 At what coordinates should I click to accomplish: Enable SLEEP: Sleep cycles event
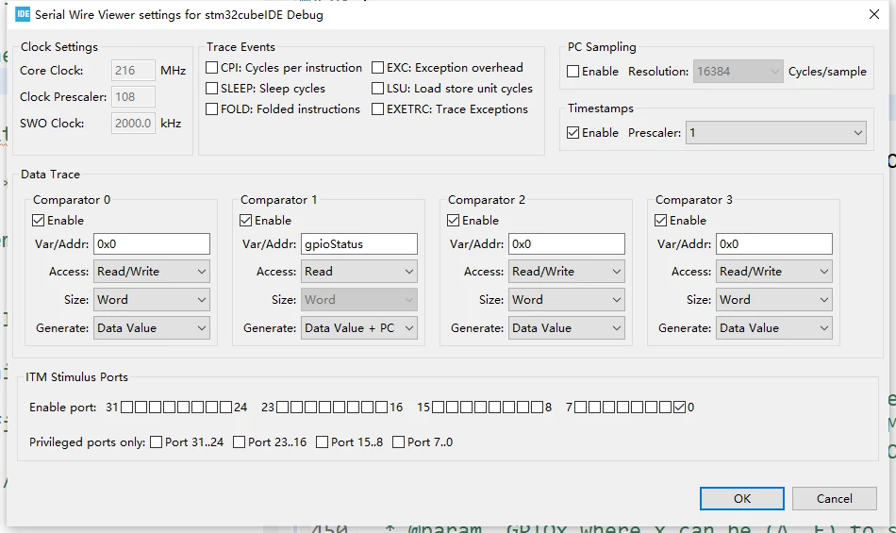point(212,88)
